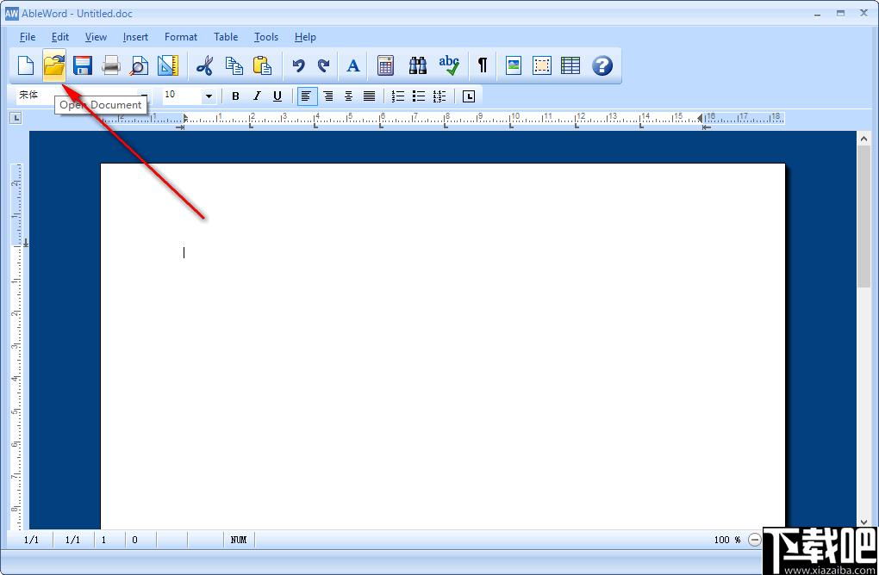Click the New Document icon

[26, 65]
